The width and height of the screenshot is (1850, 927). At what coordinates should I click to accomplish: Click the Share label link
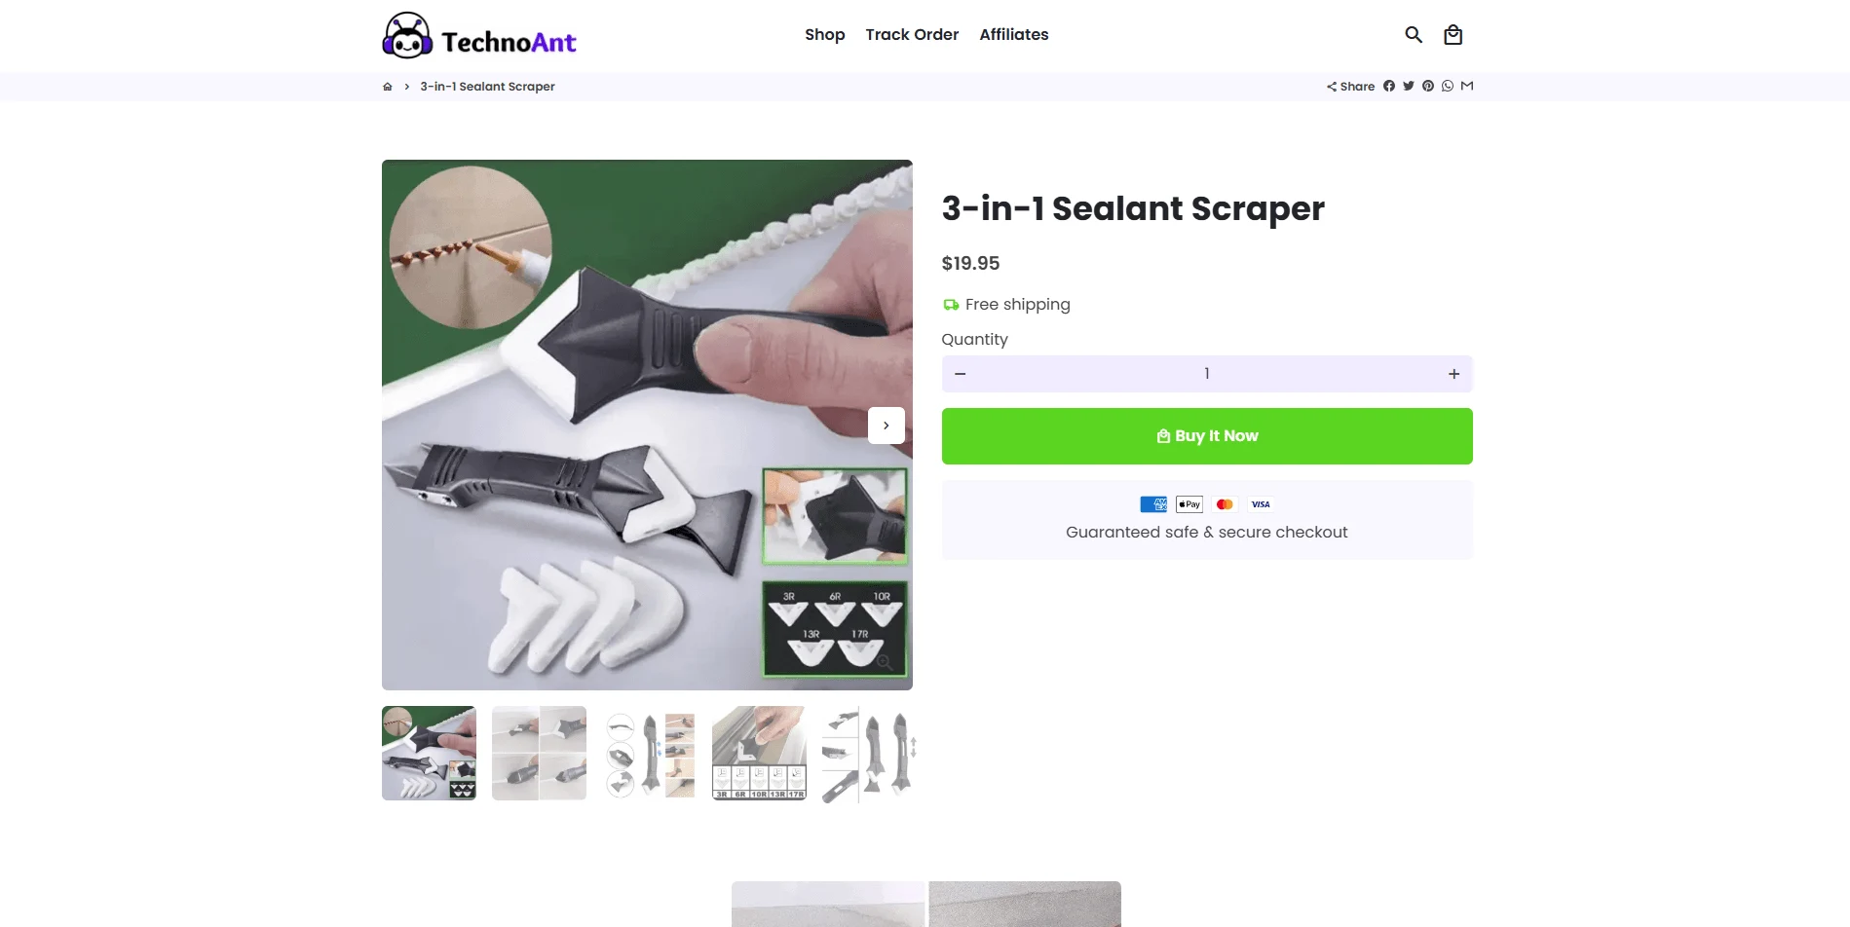pos(1350,87)
